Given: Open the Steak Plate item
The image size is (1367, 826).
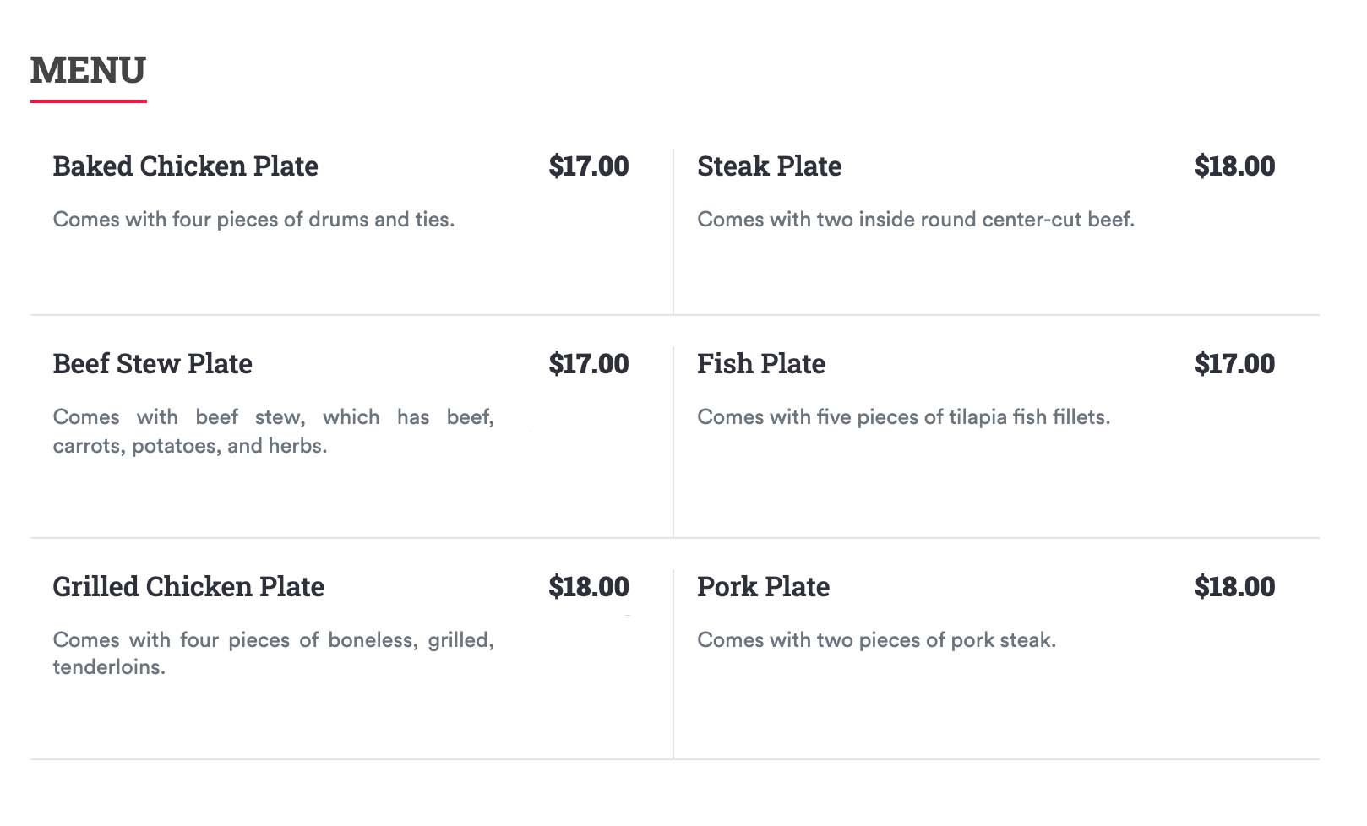Looking at the screenshot, I should 769,166.
